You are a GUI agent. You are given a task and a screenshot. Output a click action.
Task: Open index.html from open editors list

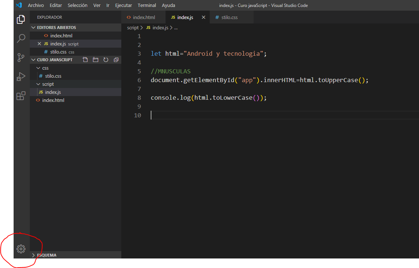[x=76, y=36]
